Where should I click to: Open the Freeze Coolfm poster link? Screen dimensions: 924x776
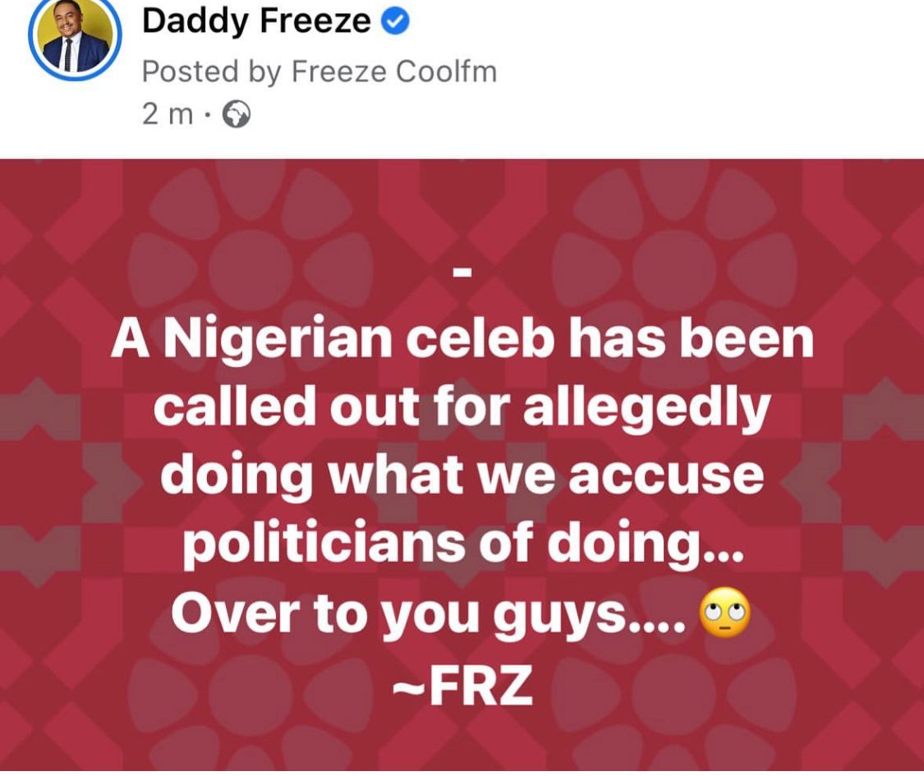point(394,72)
